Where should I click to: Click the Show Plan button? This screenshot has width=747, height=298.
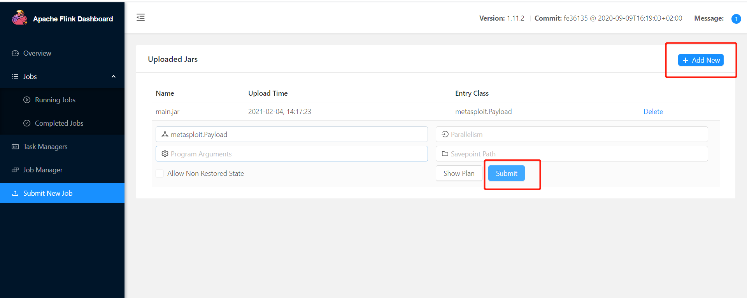click(459, 173)
